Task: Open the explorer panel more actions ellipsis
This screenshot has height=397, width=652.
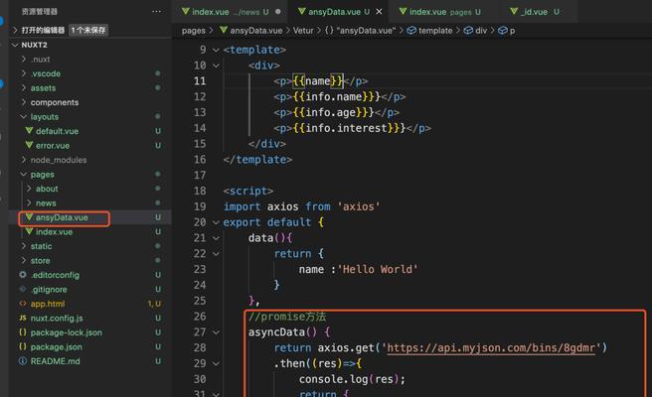Action: tap(156, 12)
